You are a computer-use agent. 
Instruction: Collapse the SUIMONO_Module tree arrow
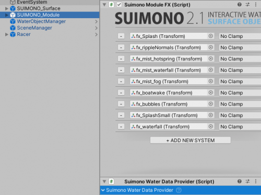[x=7, y=15]
